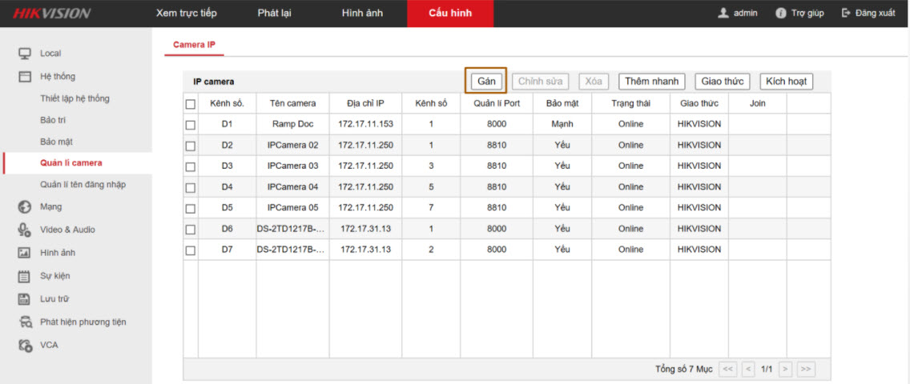
Task: Click the Local monitor icon in sidebar
Action: pyautogui.click(x=25, y=54)
